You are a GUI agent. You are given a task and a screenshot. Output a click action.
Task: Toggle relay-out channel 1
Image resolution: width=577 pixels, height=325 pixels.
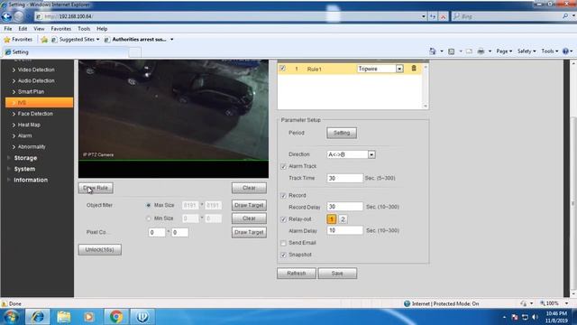[x=331, y=219]
